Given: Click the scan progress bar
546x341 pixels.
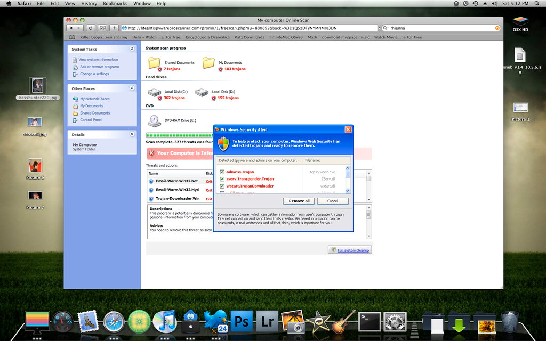Looking at the screenshot, I should (x=179, y=135).
